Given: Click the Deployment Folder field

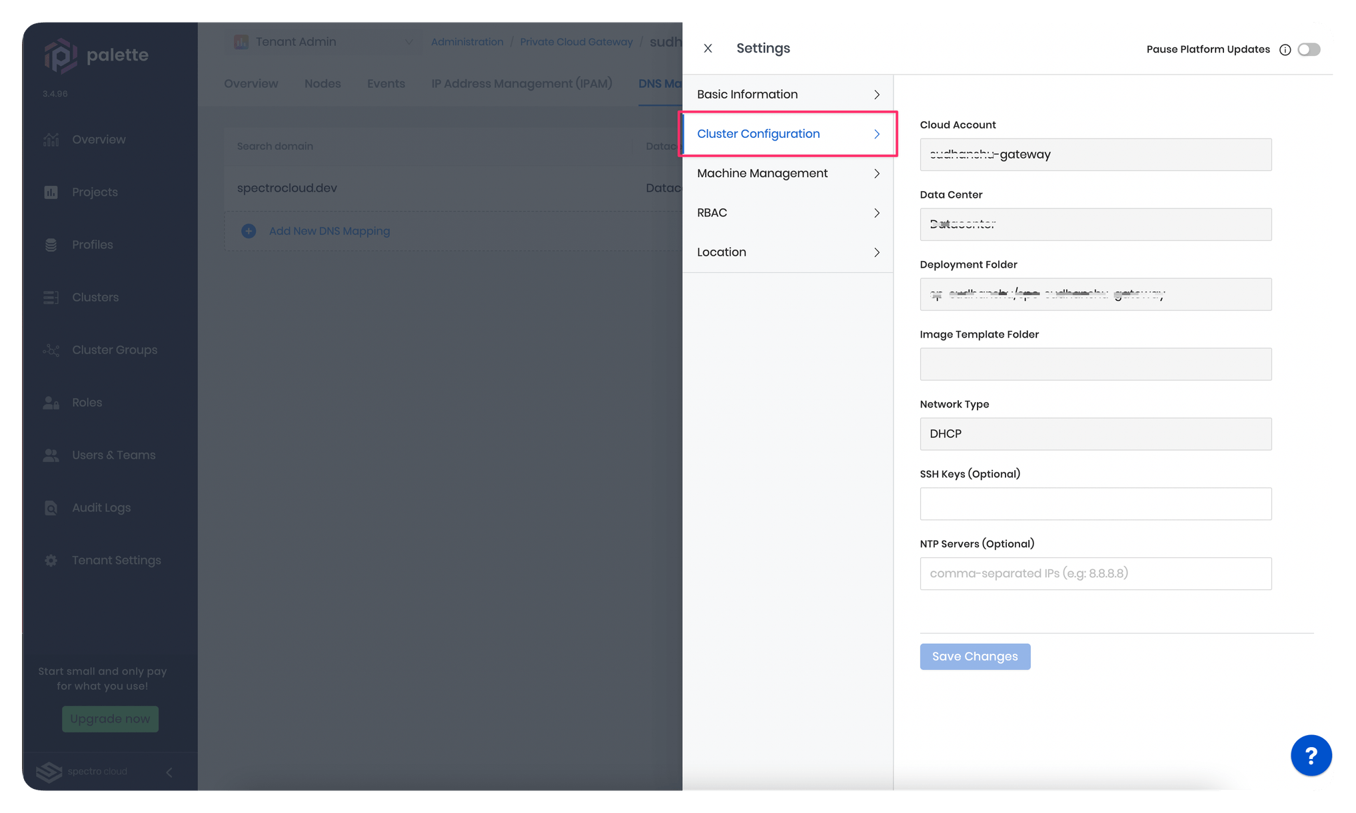Looking at the screenshot, I should coord(1095,294).
